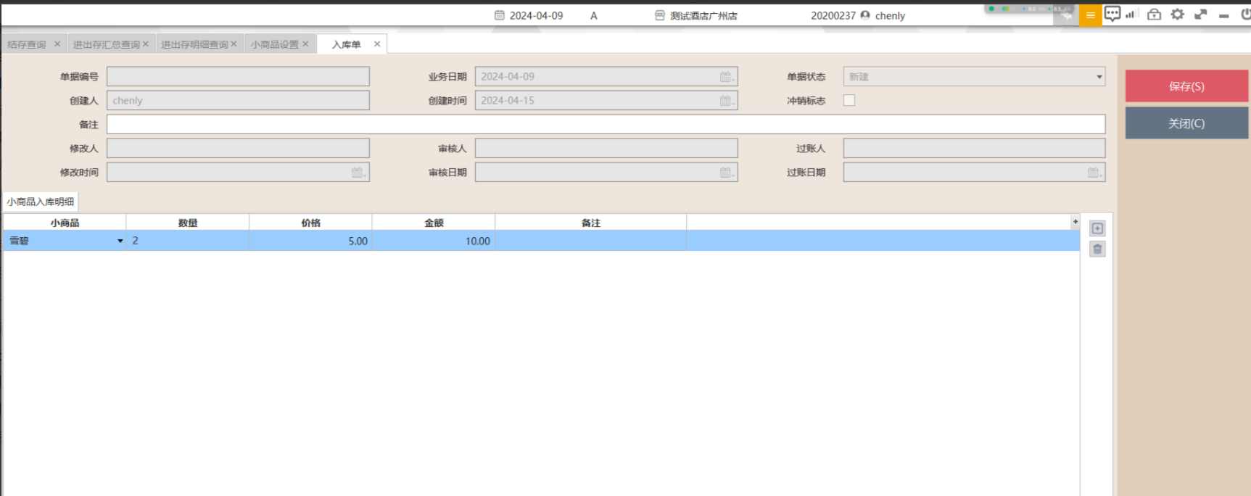
Task: Click the trash icon to delete row
Action: point(1097,249)
